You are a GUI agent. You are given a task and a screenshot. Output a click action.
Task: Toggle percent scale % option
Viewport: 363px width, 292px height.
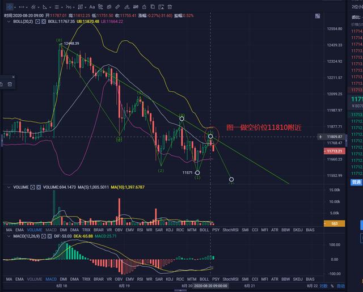tap(332, 286)
